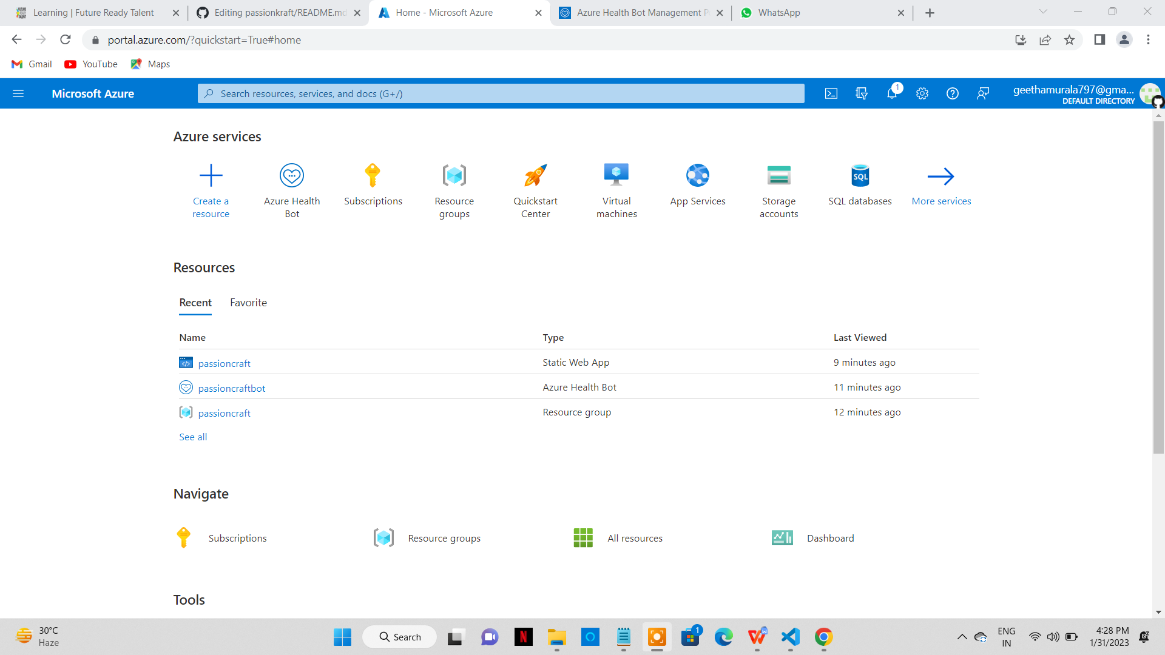Open Azure portal settings gear

(922, 93)
